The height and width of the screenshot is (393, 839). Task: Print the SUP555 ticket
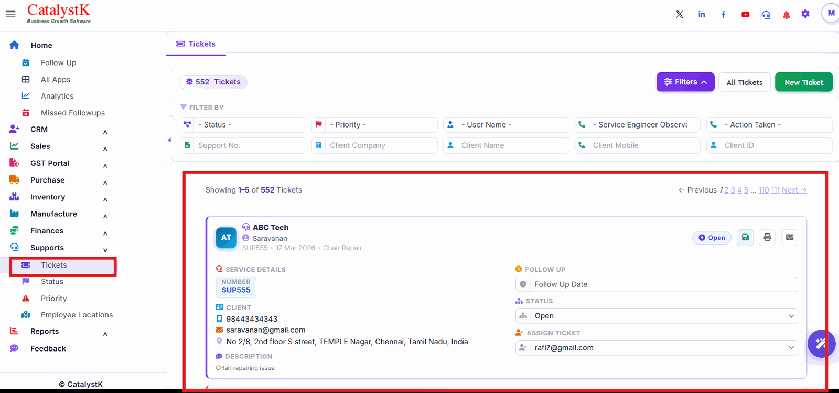[767, 237]
